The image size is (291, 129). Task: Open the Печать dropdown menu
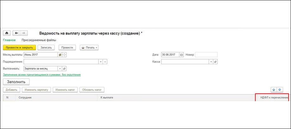pyautogui.click(x=89, y=48)
